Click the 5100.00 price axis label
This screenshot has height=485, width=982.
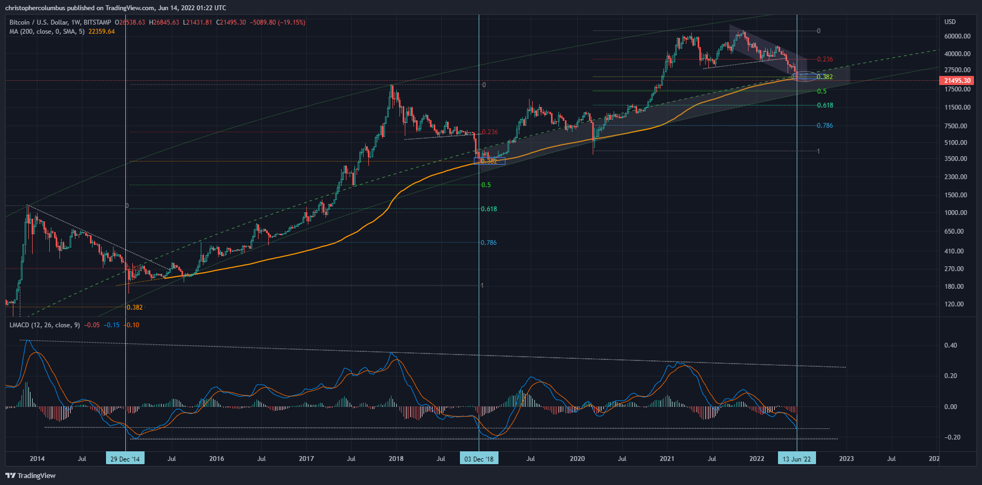click(x=956, y=143)
